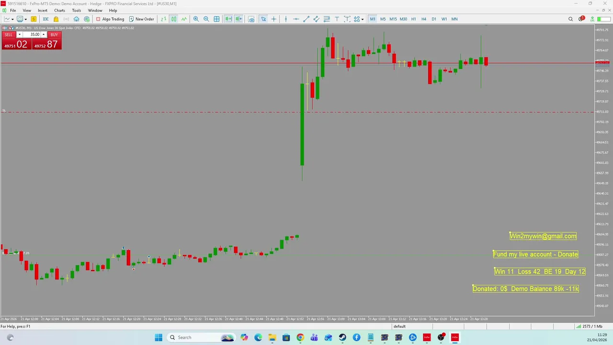The height and width of the screenshot is (345, 613).
Task: Switch chart to line chart view
Action: [x=184, y=19]
